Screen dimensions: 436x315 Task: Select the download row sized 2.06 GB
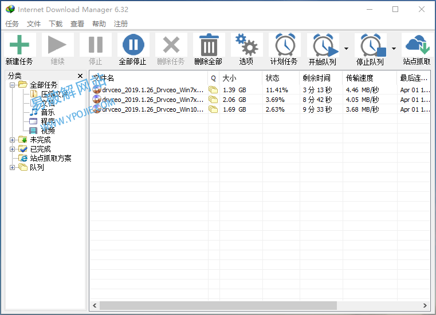[260, 100]
